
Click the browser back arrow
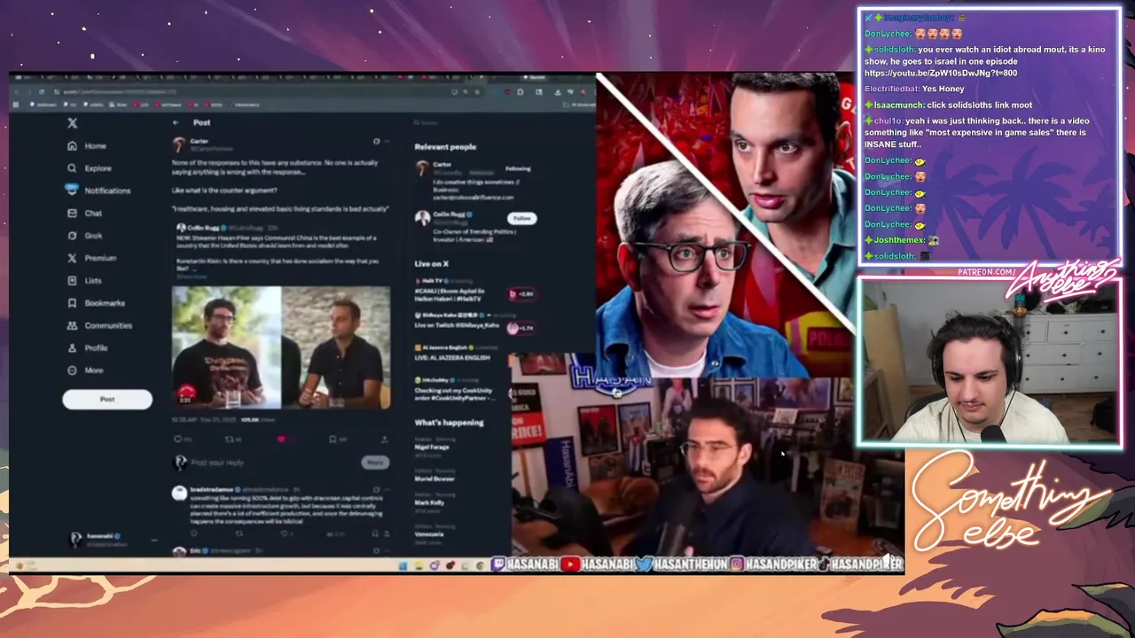tap(18, 92)
